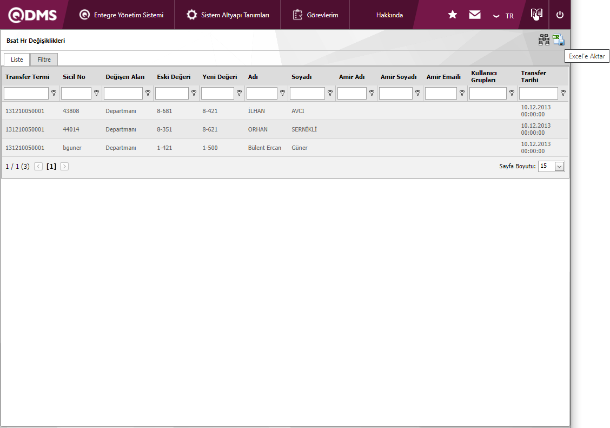
Task: Select the Liste tab
Action: pyautogui.click(x=17, y=60)
